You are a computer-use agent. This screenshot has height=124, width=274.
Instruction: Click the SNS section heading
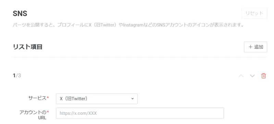20,13
